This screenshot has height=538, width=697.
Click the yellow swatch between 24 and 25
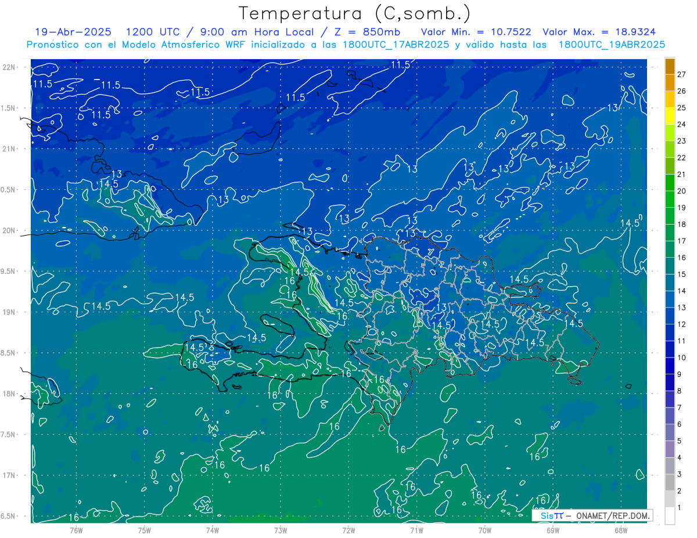point(670,115)
